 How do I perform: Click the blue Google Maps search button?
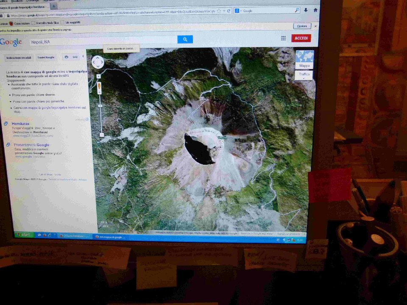(x=185, y=39)
